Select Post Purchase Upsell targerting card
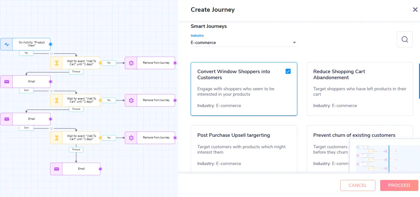 (x=244, y=149)
